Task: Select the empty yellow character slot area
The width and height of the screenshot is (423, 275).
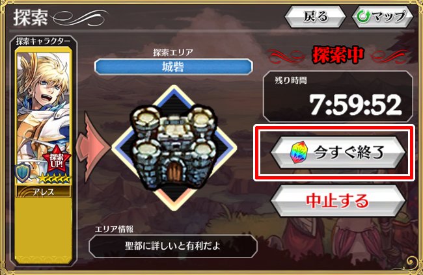Action: click(x=44, y=229)
